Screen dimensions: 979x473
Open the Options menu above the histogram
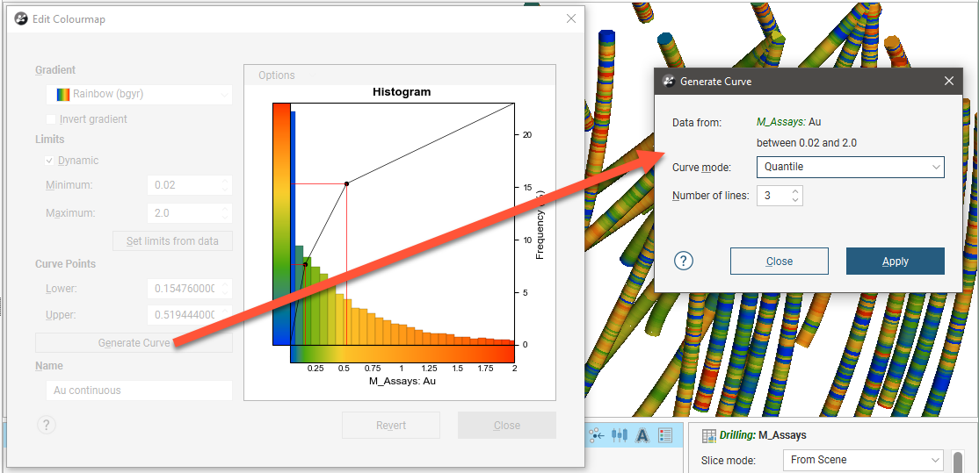pyautogui.click(x=277, y=75)
